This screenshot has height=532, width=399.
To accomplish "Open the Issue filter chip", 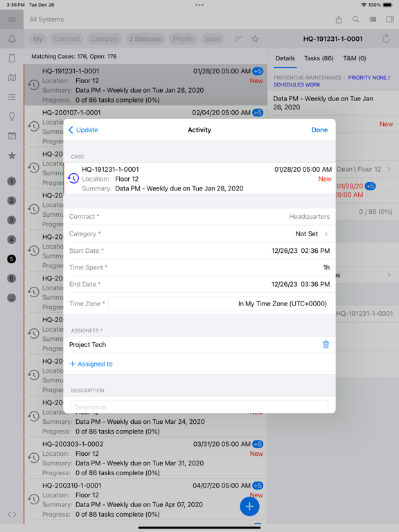I will [213, 39].
